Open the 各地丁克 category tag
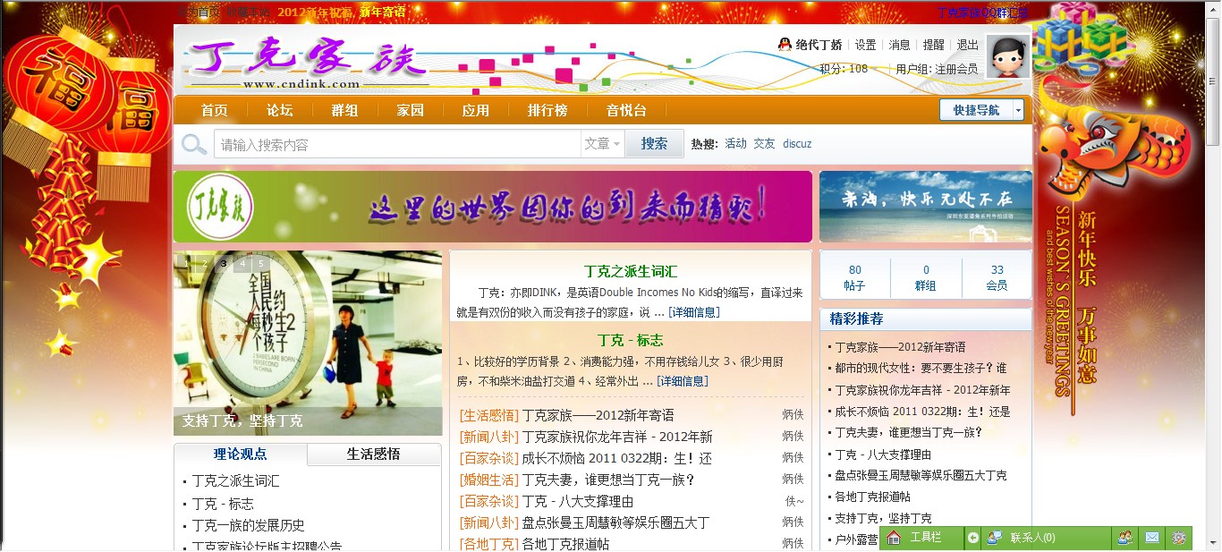Screen dimensions: 1222x552 click(x=488, y=544)
